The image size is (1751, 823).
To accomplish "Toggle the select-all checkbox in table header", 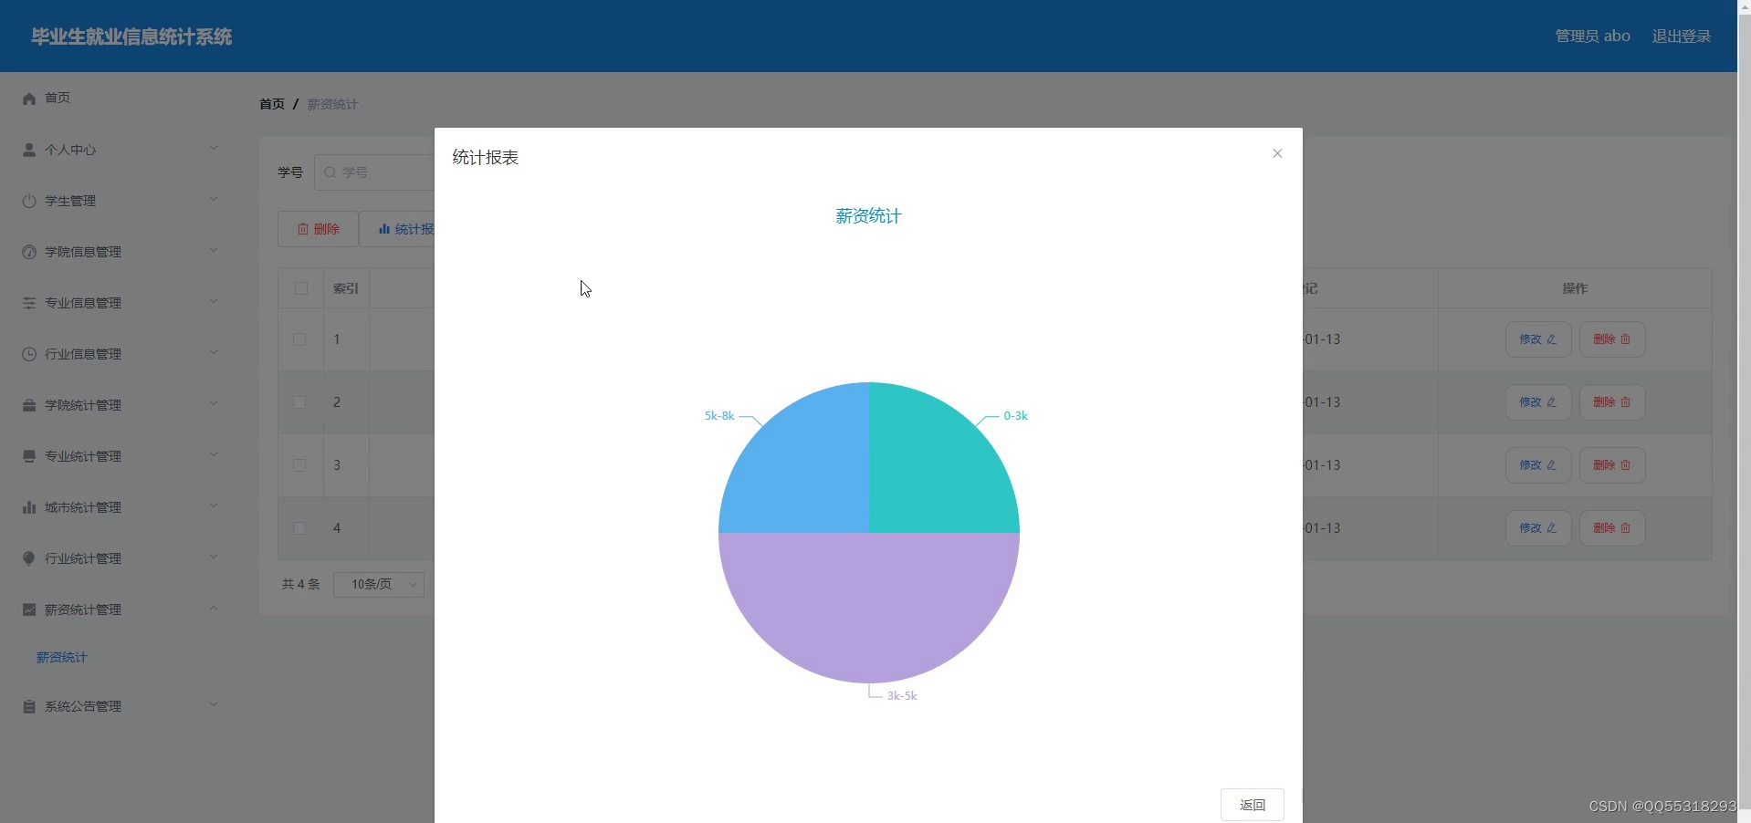I will pos(301,288).
